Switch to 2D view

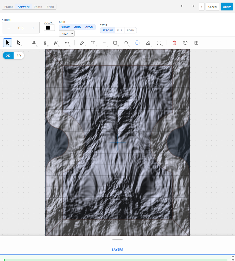click(x=8, y=56)
